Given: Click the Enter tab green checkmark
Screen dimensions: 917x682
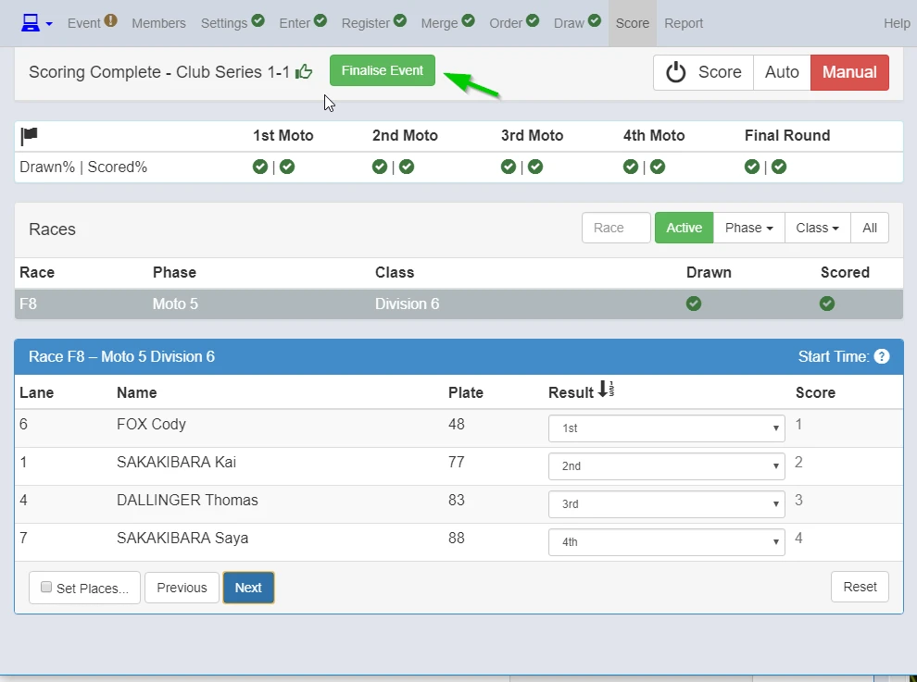Looking at the screenshot, I should tap(320, 21).
